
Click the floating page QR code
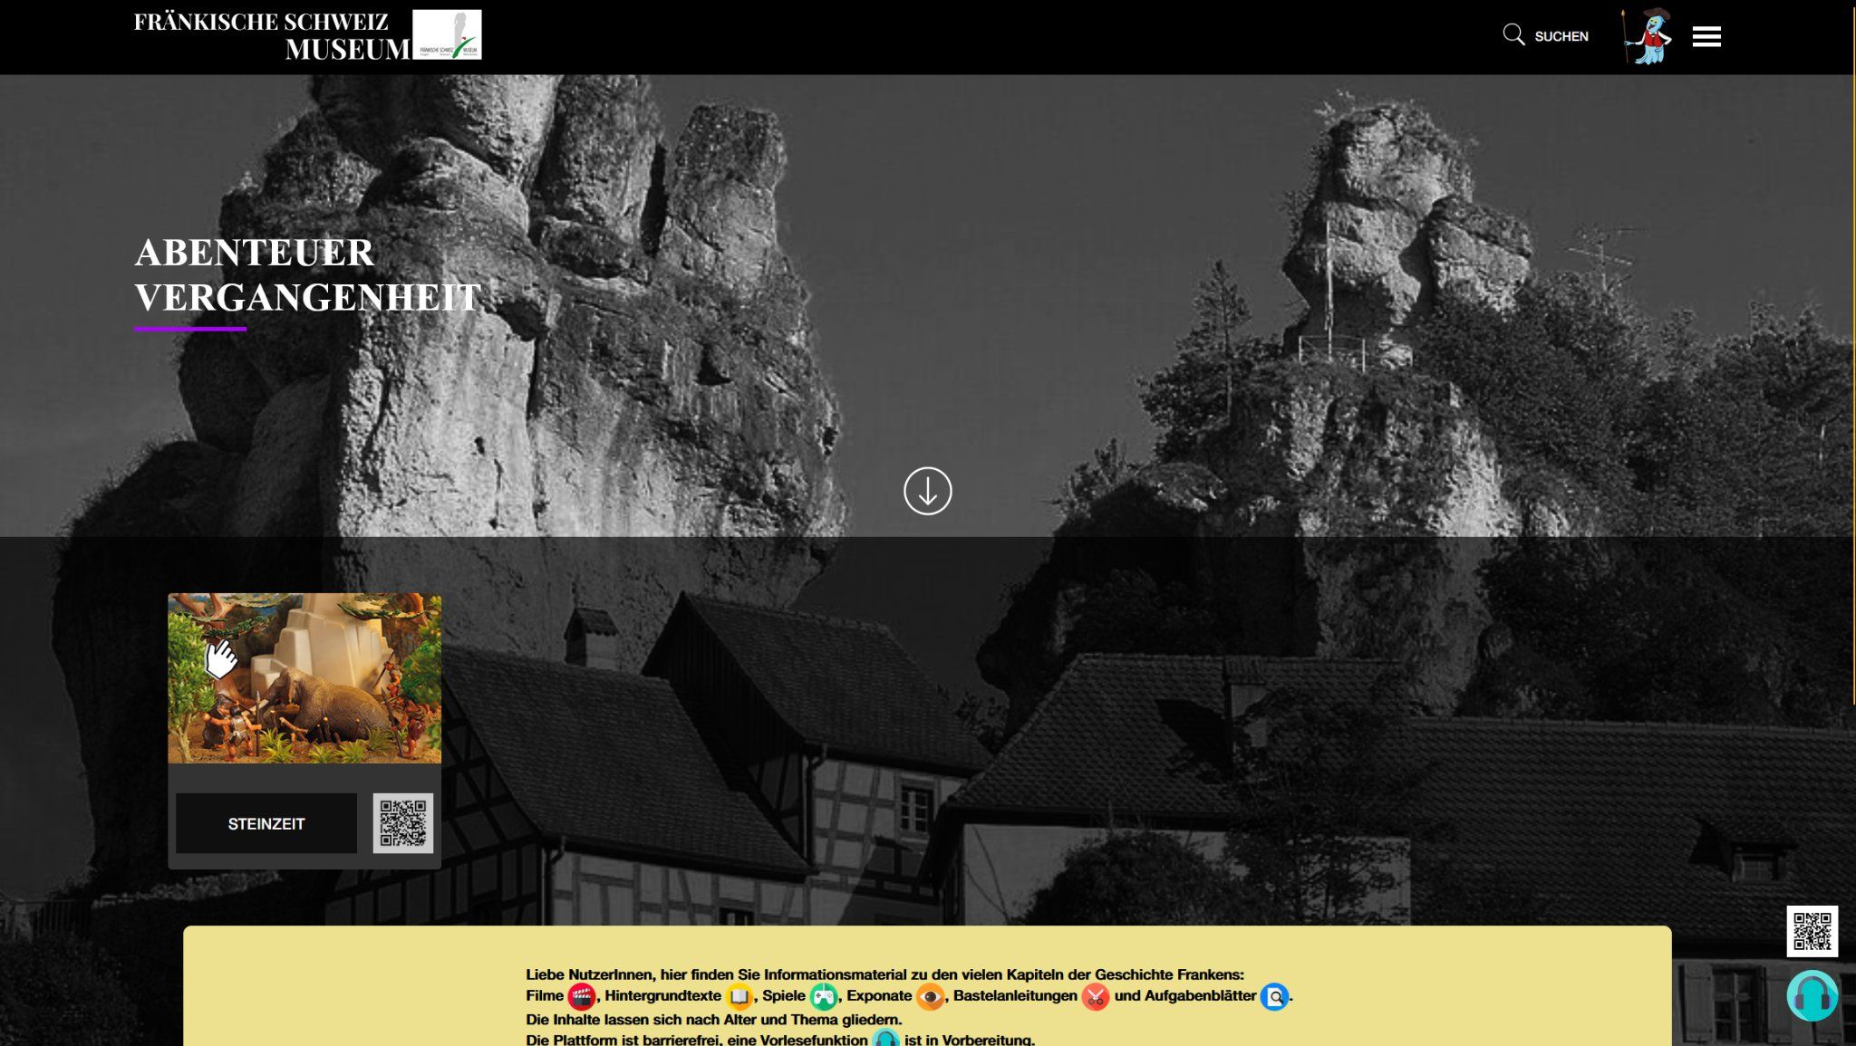[1812, 931]
